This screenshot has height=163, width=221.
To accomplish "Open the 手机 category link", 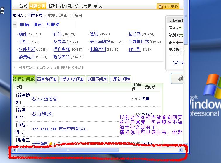I will 23,42.
